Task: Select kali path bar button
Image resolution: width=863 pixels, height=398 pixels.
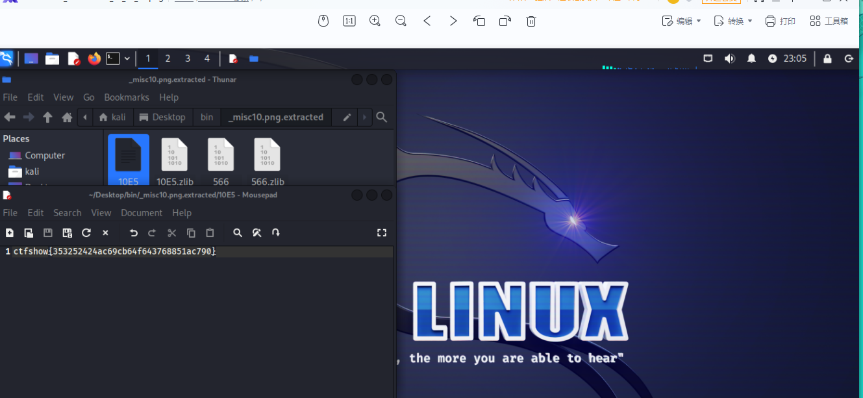Action: 113,118
